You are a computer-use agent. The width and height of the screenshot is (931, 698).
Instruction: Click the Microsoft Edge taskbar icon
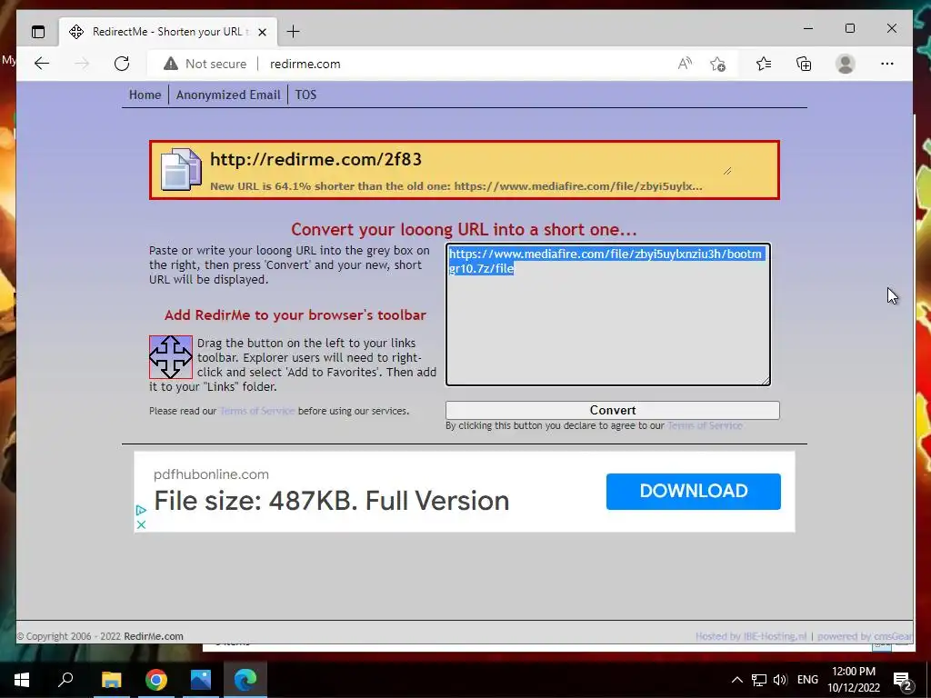[245, 680]
